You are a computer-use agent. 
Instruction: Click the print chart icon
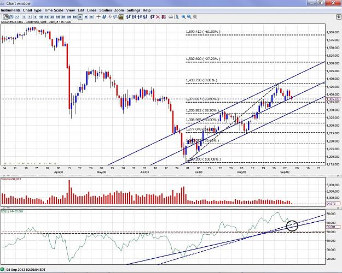171,17
